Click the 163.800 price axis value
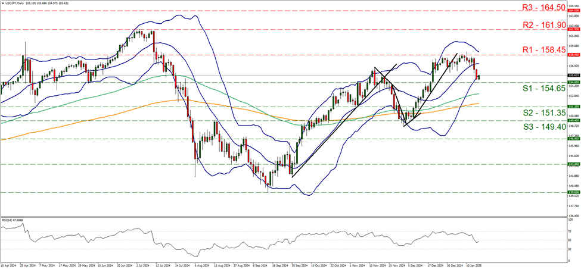This screenshot has width=581, height=269. tap(573, 16)
